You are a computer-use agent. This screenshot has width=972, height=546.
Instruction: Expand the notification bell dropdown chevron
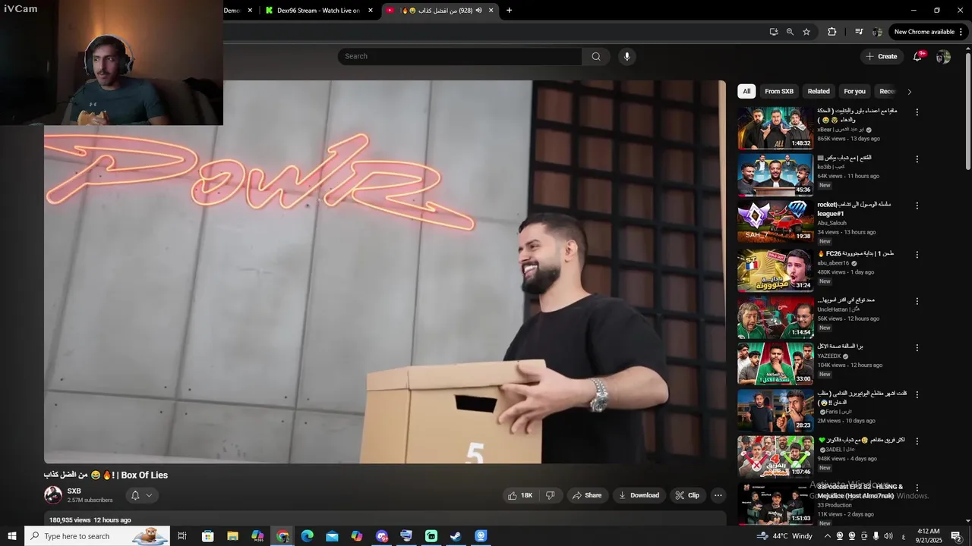click(149, 495)
